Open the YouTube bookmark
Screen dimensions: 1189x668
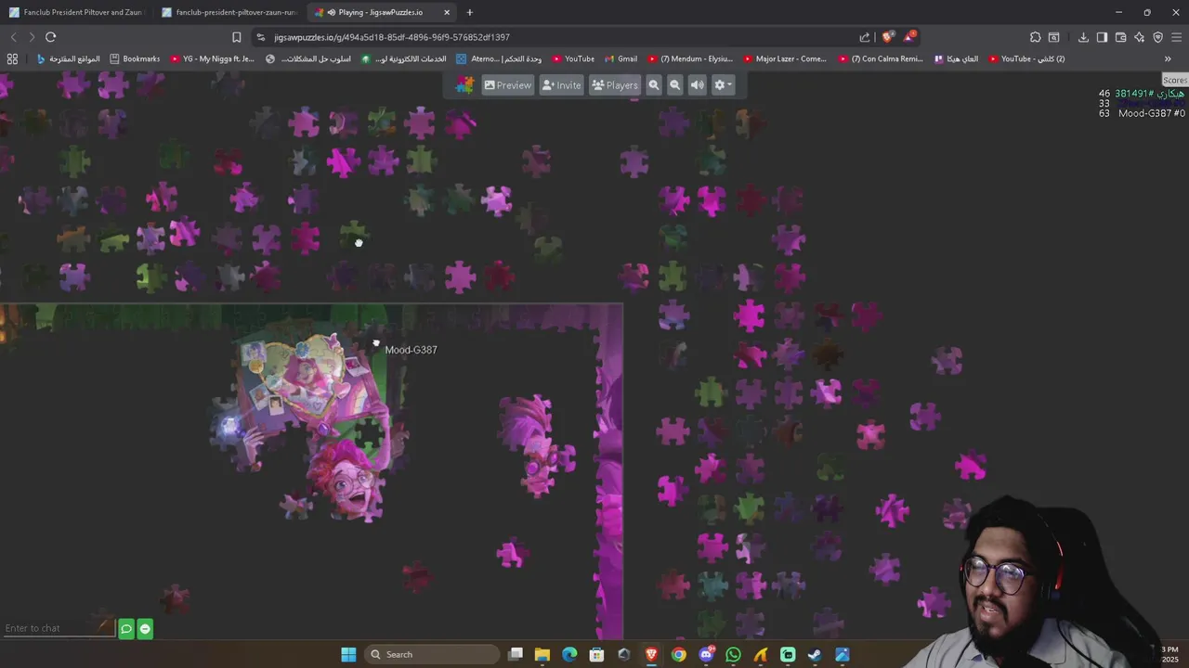click(x=571, y=58)
